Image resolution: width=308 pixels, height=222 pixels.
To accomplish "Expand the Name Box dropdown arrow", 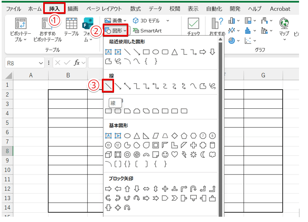I will [x=41, y=63].
